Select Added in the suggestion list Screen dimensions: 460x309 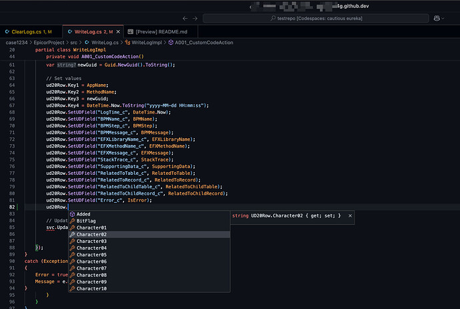point(149,214)
